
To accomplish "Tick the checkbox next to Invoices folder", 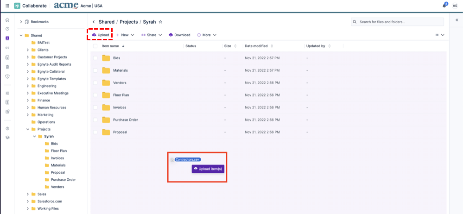I will click(x=95, y=107).
